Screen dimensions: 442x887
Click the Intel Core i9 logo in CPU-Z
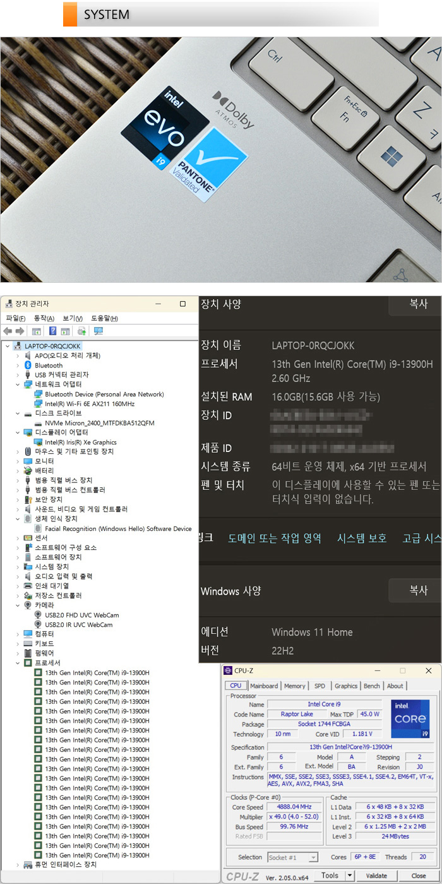tap(410, 719)
